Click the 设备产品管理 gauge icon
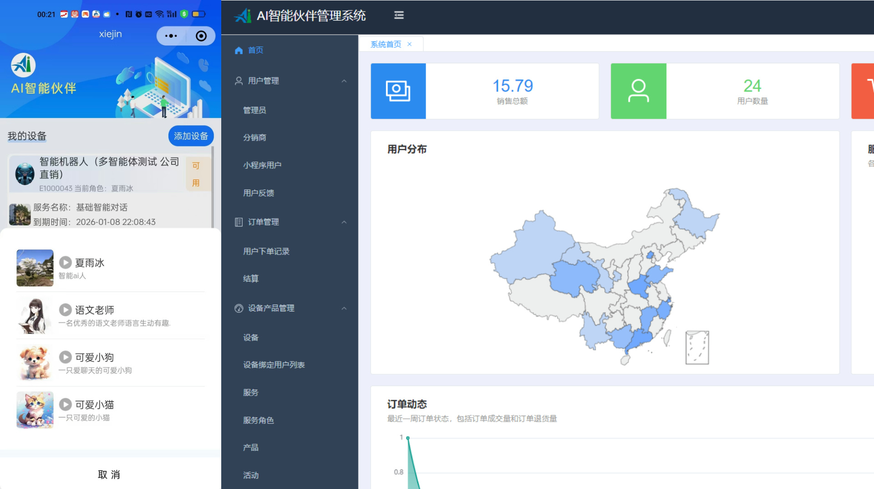The width and height of the screenshot is (874, 489). [239, 308]
